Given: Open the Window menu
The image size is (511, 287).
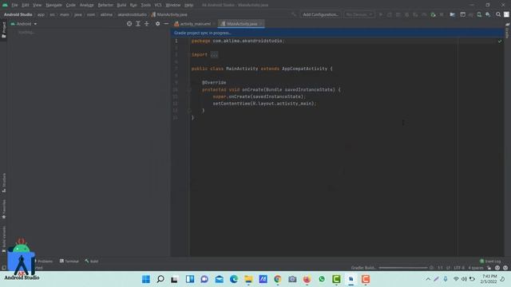Looking at the screenshot, I should pyautogui.click(x=172, y=5).
